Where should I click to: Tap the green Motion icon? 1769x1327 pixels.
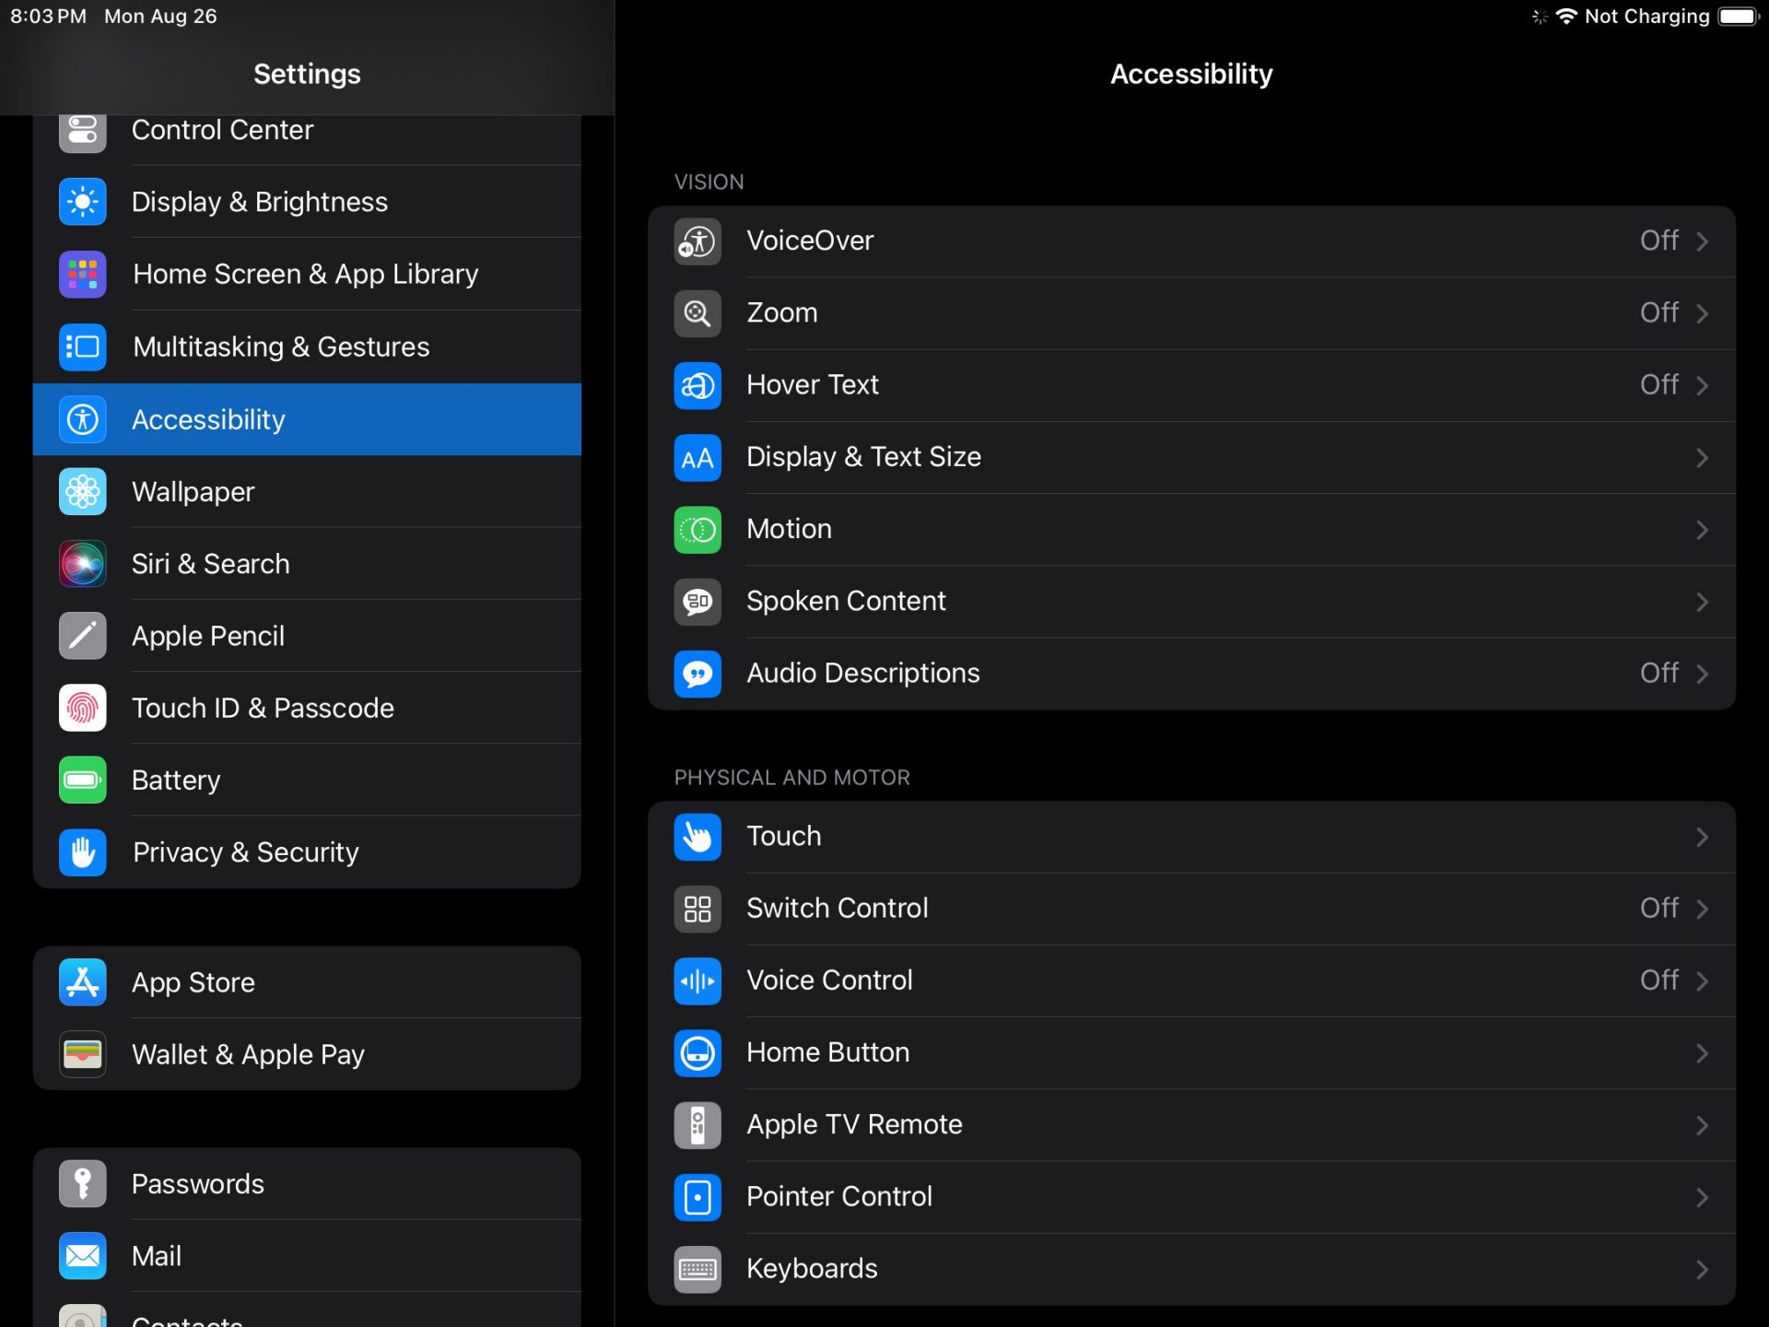[x=697, y=530]
